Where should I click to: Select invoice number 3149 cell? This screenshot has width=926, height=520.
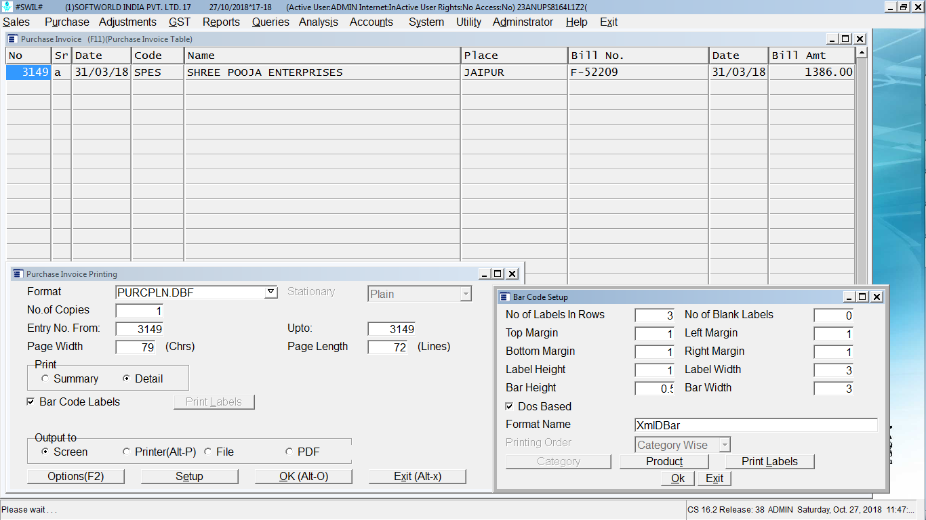pyautogui.click(x=28, y=72)
